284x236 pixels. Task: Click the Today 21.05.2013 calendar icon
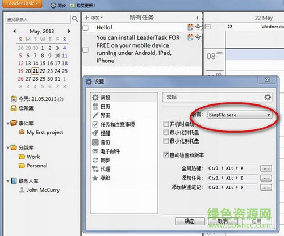click(x=14, y=99)
